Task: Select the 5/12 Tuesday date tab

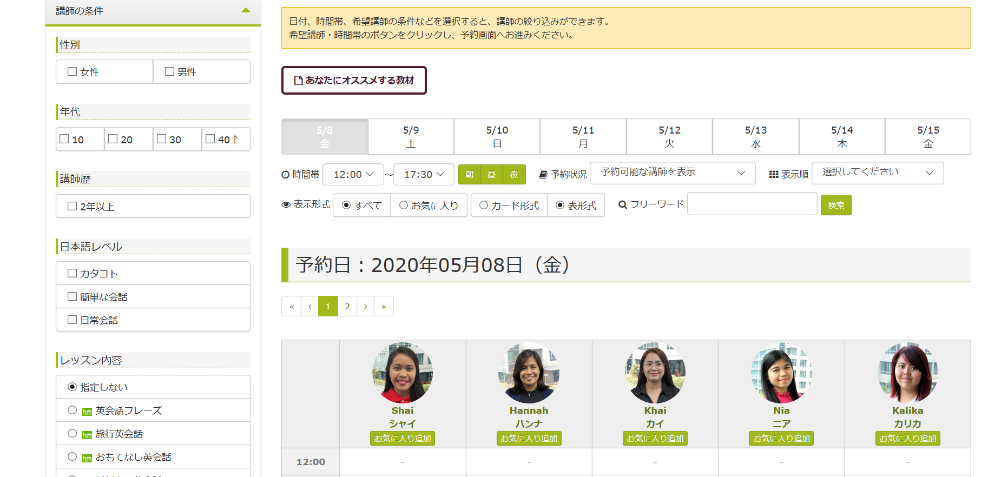Action: point(669,137)
